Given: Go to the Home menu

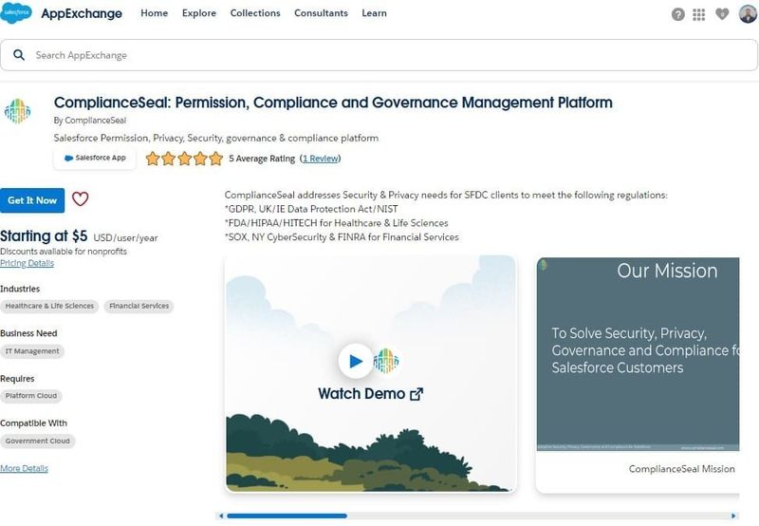Looking at the screenshot, I should point(155,13).
